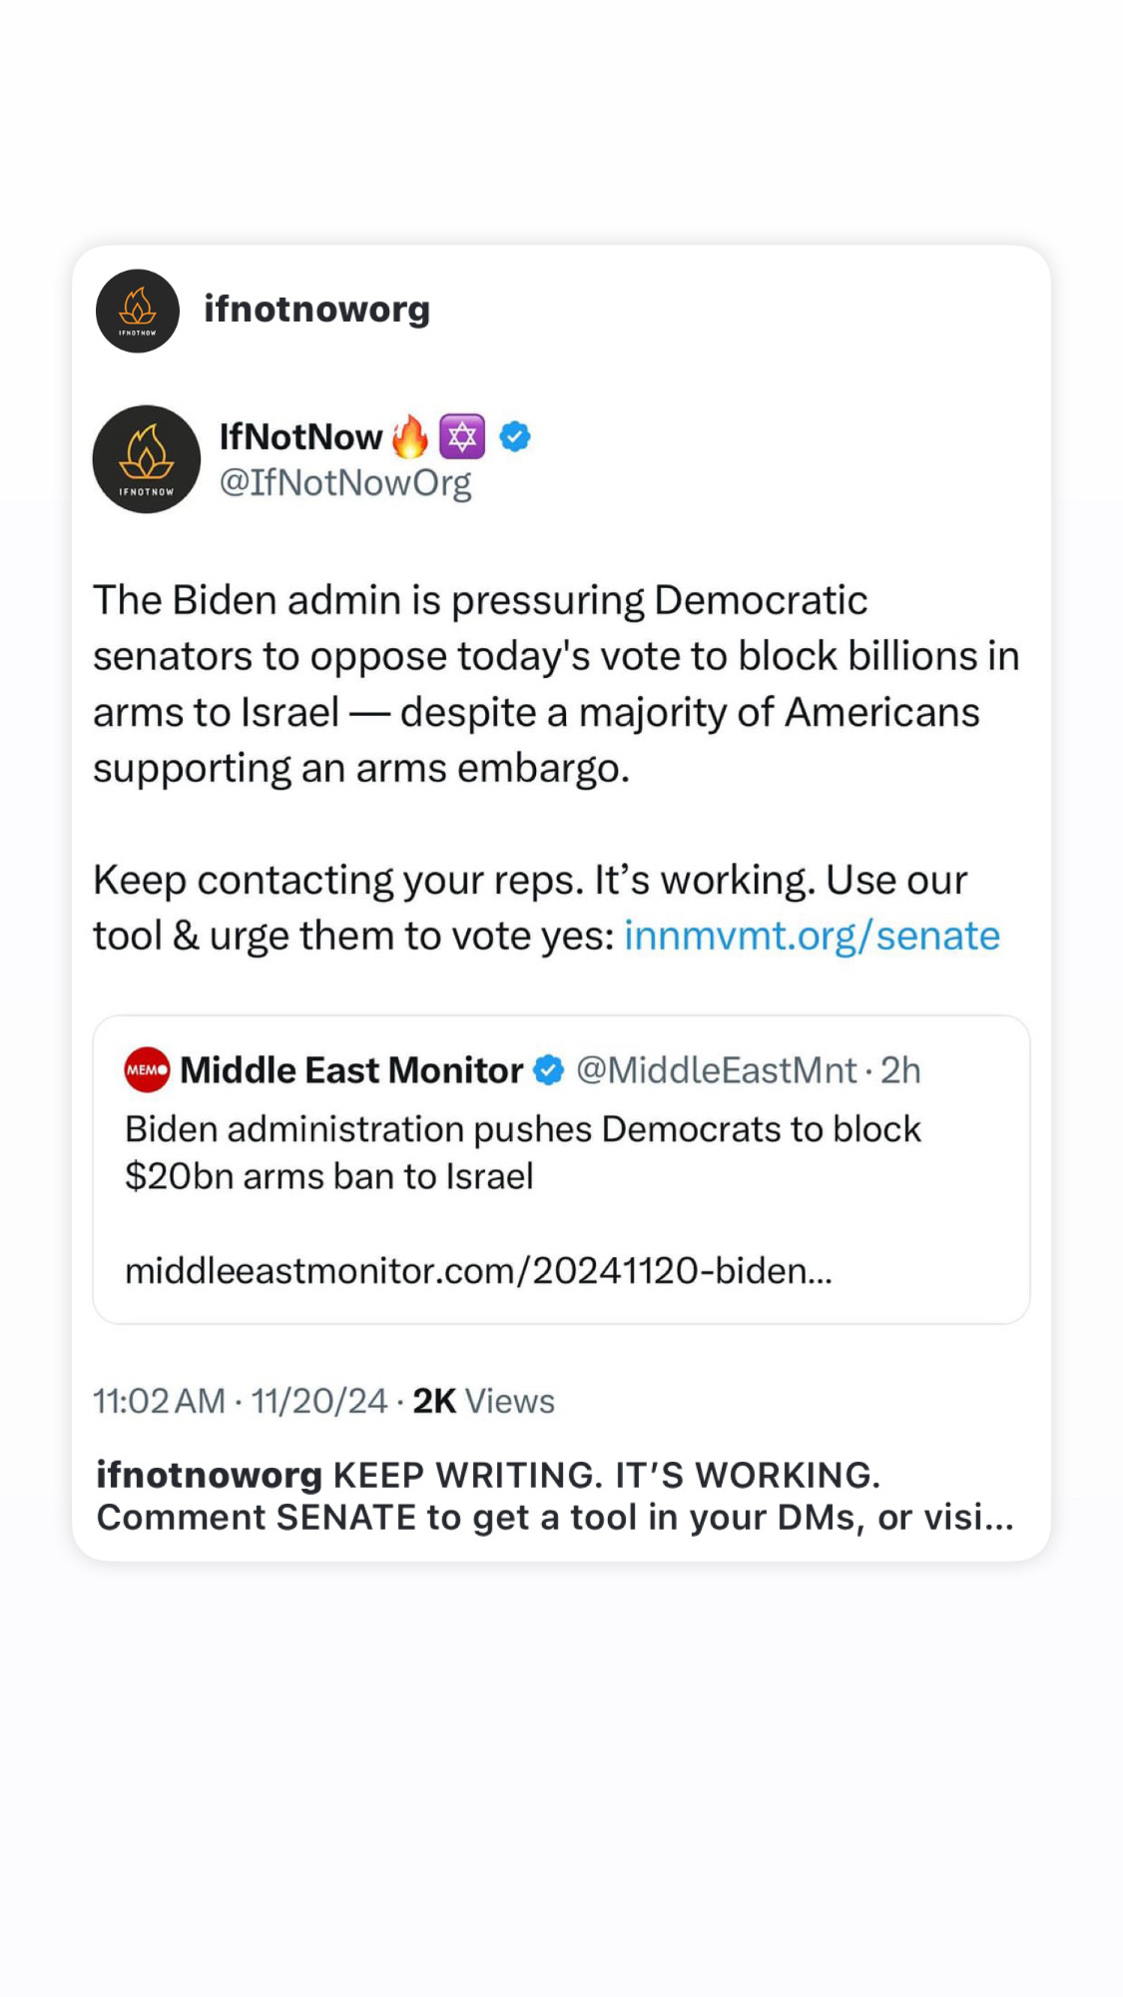The image size is (1123, 1997).
Task: Tap IfNotNow's blue verified badge
Action: pyautogui.click(x=515, y=437)
